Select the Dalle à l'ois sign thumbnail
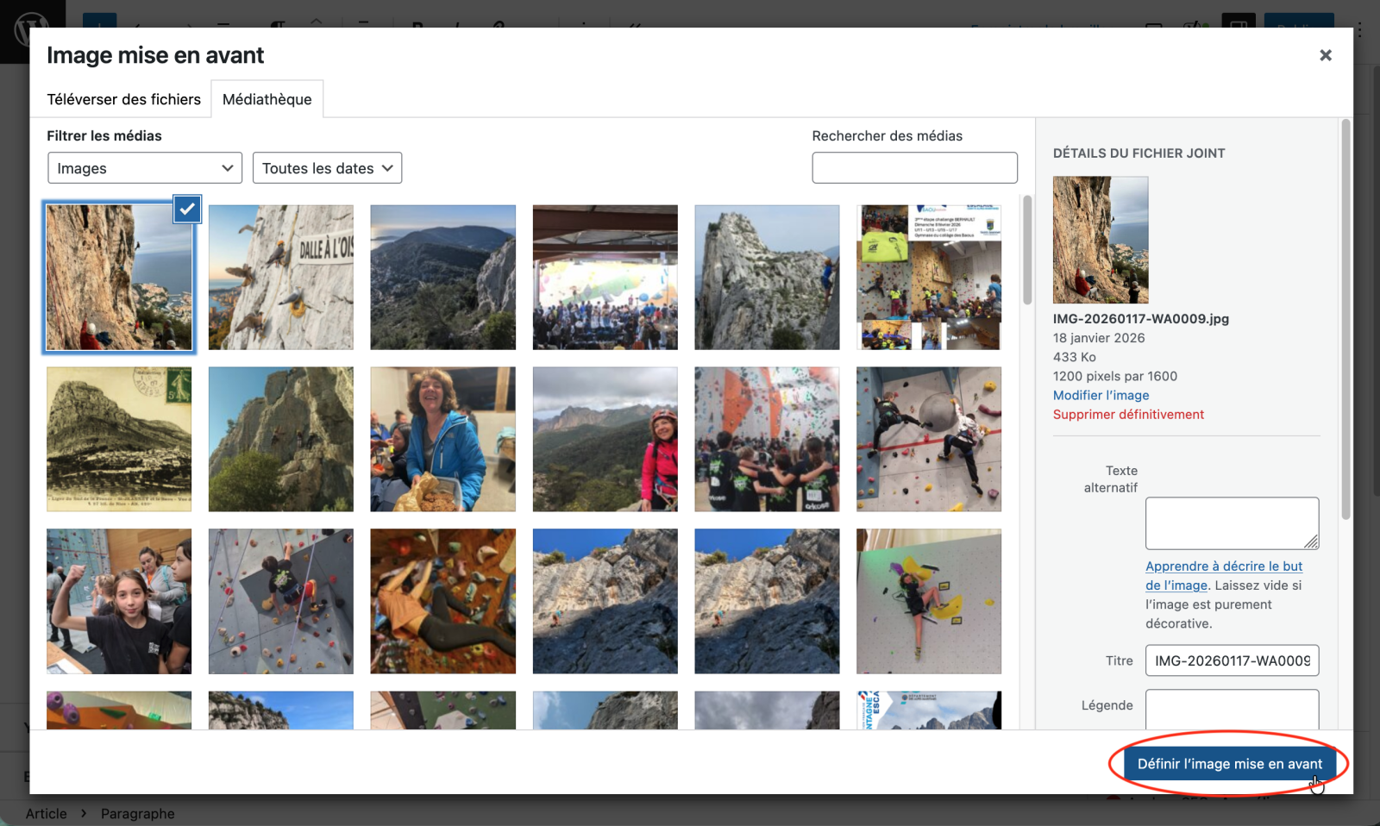The width and height of the screenshot is (1380, 826). click(281, 277)
